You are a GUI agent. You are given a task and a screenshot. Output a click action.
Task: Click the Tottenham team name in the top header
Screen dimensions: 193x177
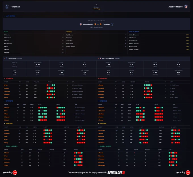(15, 7)
